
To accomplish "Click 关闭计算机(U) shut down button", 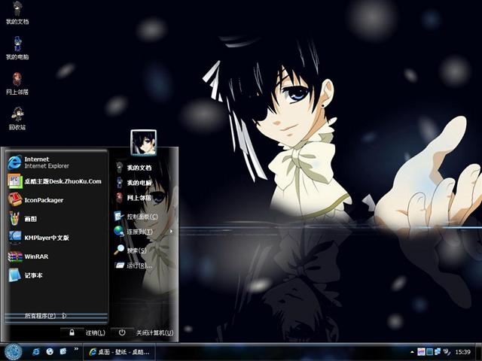I will 147,332.
